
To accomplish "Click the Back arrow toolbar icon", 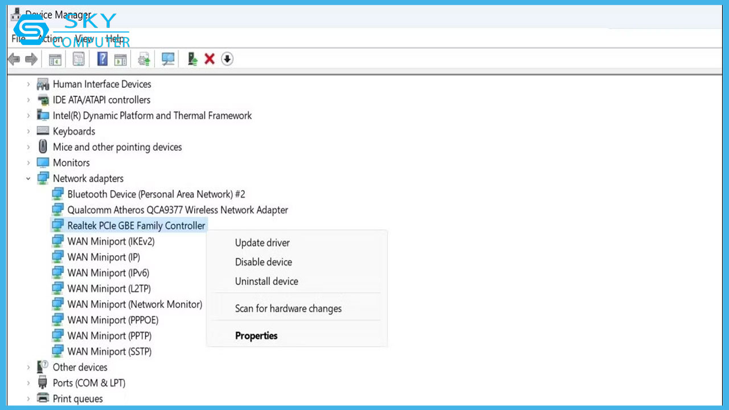I will click(x=14, y=59).
